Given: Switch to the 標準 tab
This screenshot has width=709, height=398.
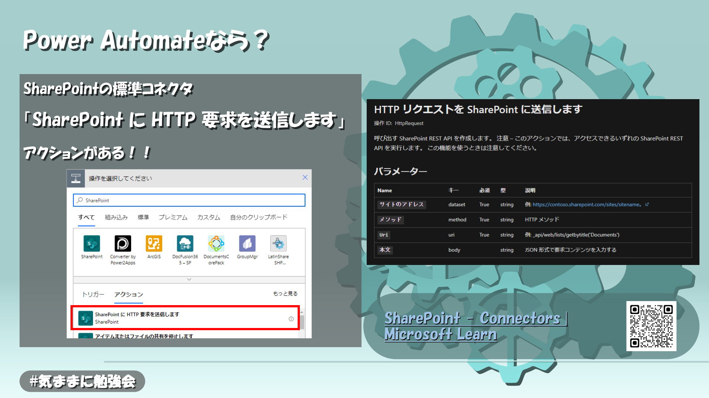Looking at the screenshot, I should coord(143,217).
